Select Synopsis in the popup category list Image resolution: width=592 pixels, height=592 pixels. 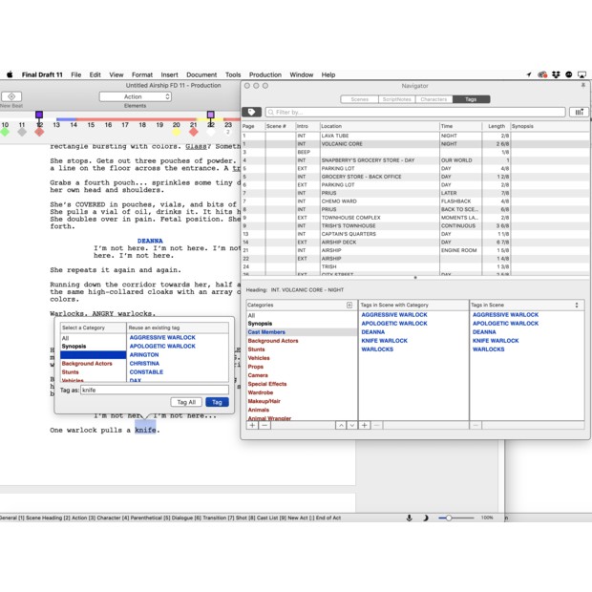click(74, 347)
